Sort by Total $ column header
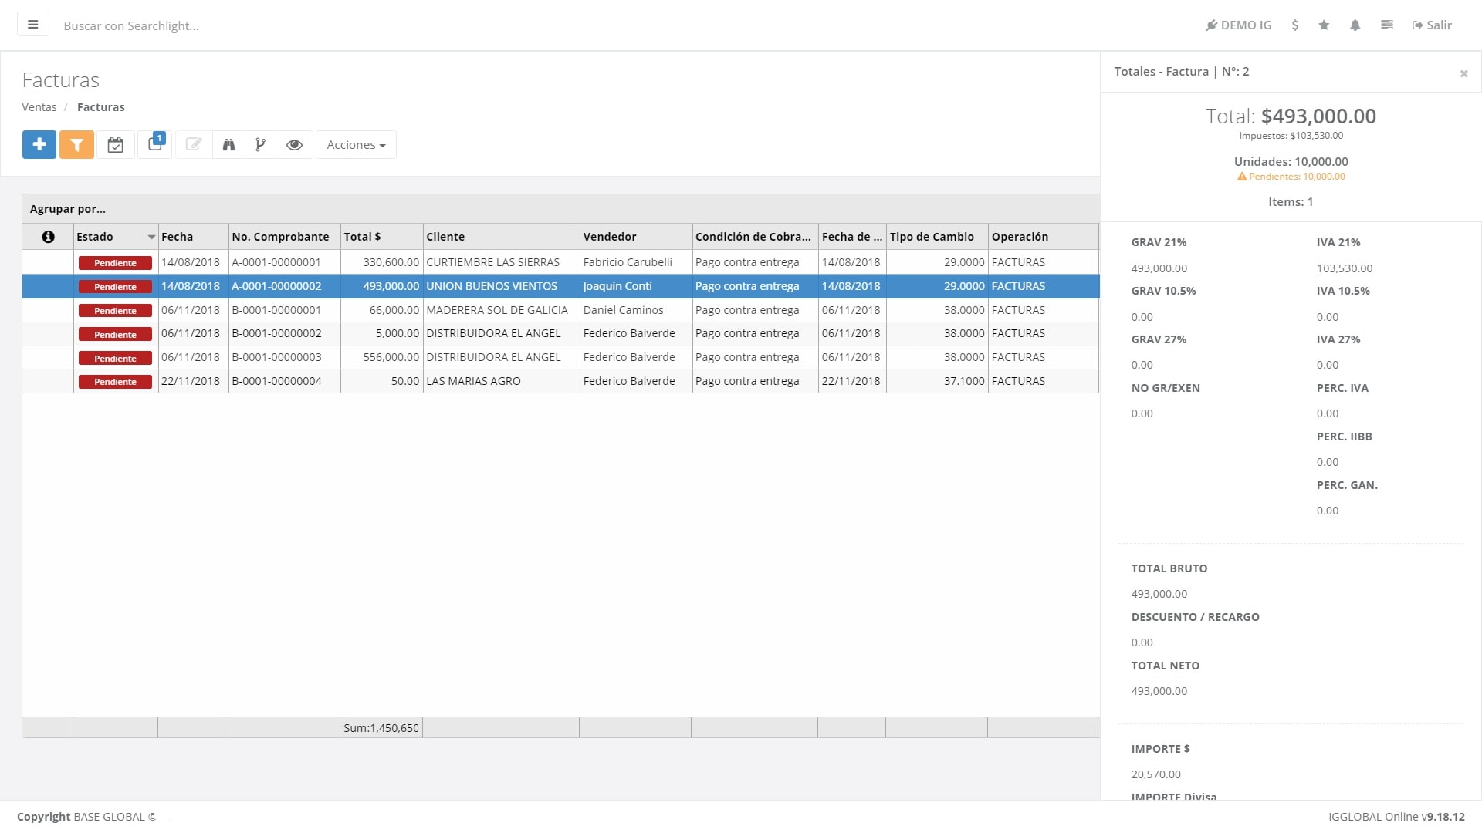Screen dimensions: 1482x833 click(362, 237)
